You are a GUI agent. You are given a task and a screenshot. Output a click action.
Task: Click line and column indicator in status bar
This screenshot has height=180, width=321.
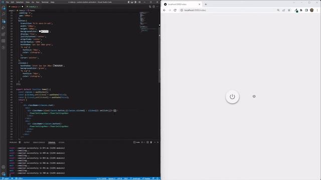pos(101,178)
